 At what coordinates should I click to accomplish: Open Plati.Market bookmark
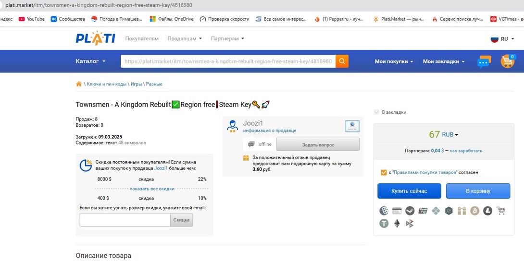coord(399,19)
